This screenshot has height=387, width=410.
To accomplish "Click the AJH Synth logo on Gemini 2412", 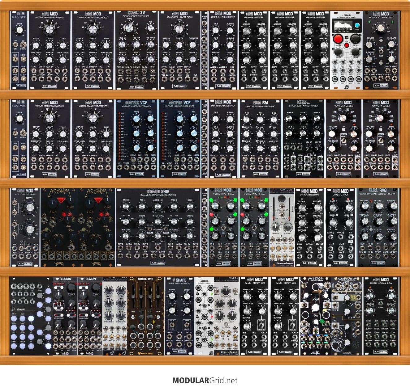I will (158, 263).
